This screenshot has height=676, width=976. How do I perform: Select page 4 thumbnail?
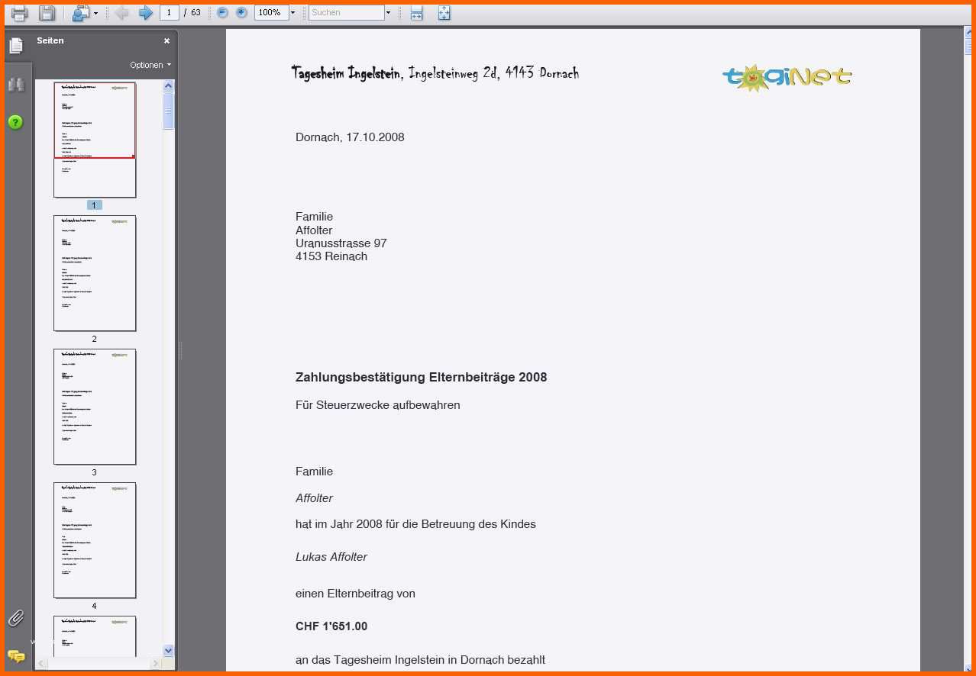[x=95, y=540]
